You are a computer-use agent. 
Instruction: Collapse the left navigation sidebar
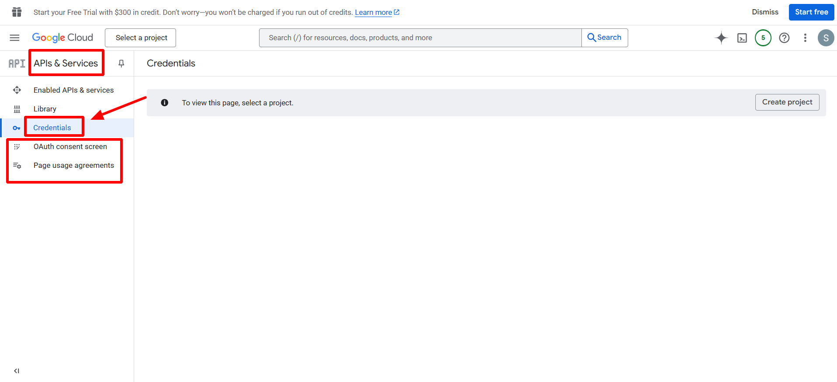[x=17, y=371]
